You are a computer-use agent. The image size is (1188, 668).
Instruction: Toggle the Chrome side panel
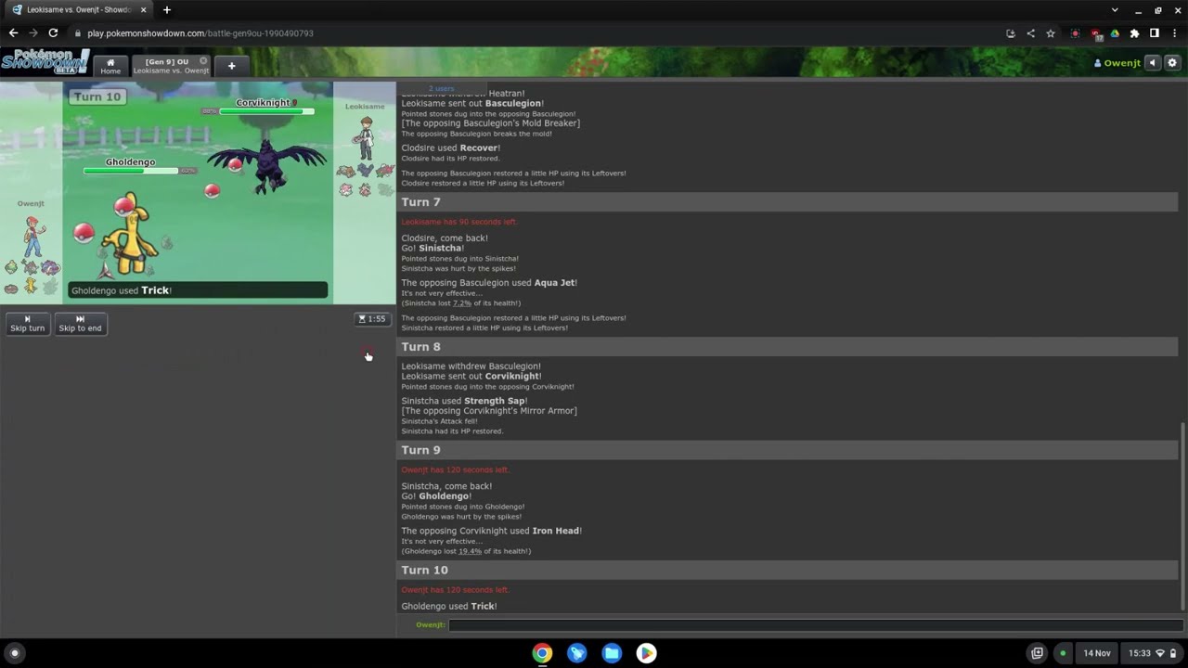coord(1155,33)
